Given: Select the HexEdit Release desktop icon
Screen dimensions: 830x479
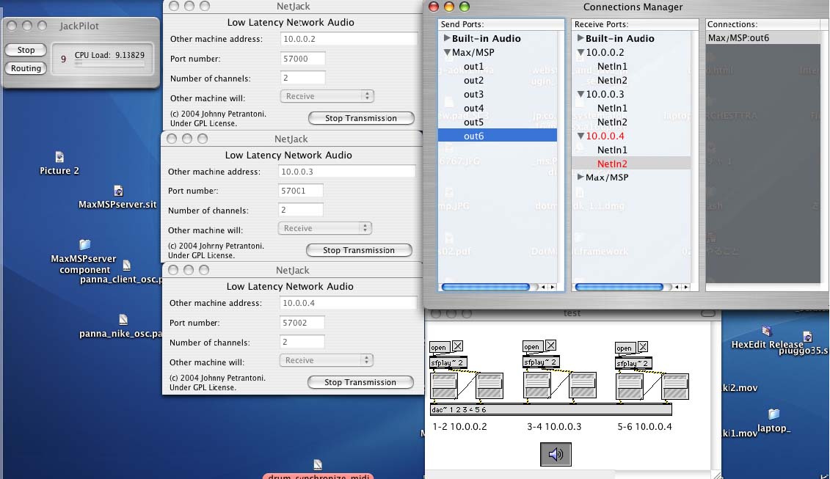Looking at the screenshot, I should (766, 332).
